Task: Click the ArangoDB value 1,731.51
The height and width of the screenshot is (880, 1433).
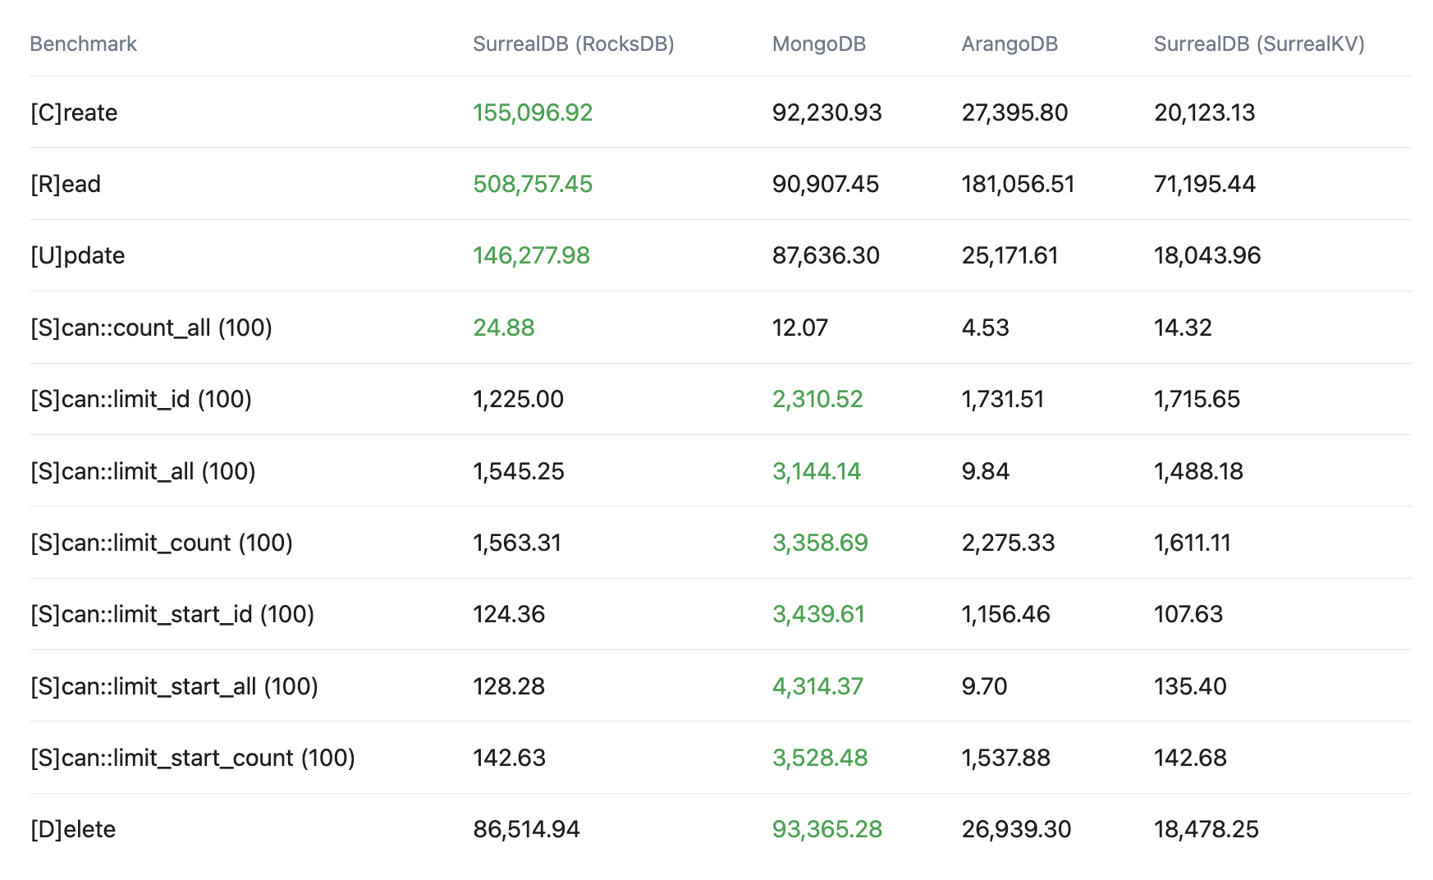Action: [1003, 399]
